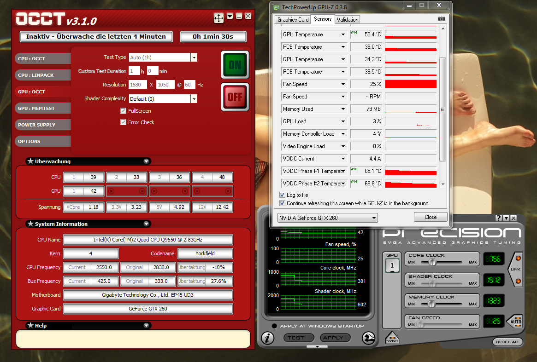Open EVGA Precision info icon

pos(267,338)
